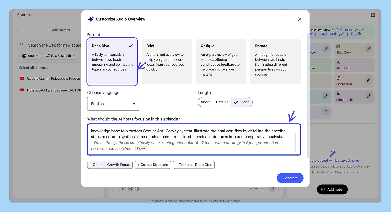
Task: Click the web search field in Sources
Action: 55,45
